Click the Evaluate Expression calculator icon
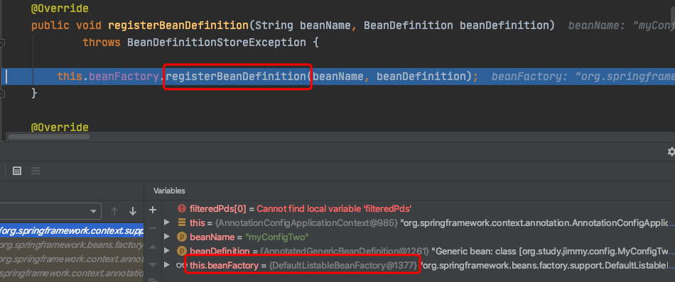The height and width of the screenshot is (282, 675). click(17, 171)
